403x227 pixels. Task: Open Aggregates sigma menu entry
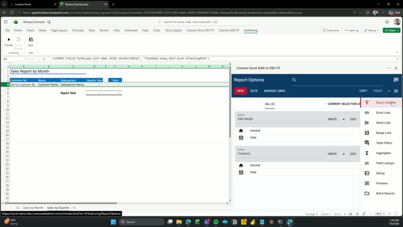[381, 153]
